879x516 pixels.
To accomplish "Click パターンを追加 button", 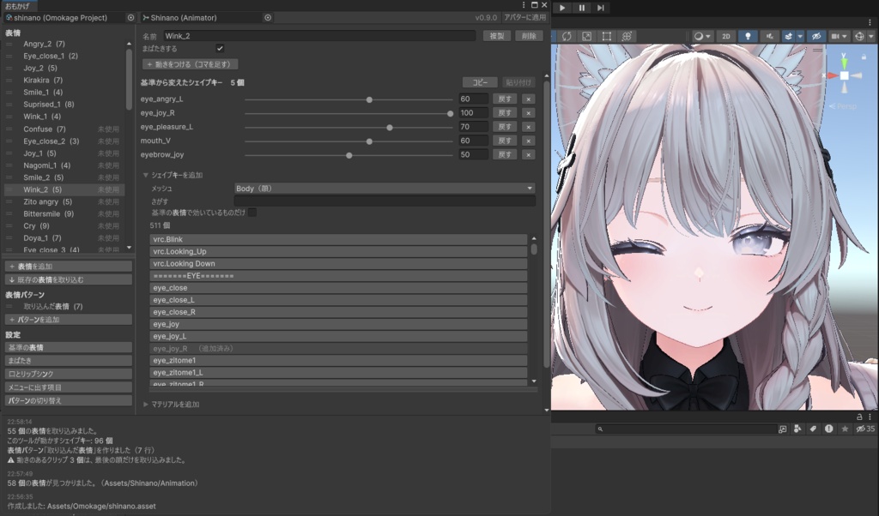I will click(69, 320).
